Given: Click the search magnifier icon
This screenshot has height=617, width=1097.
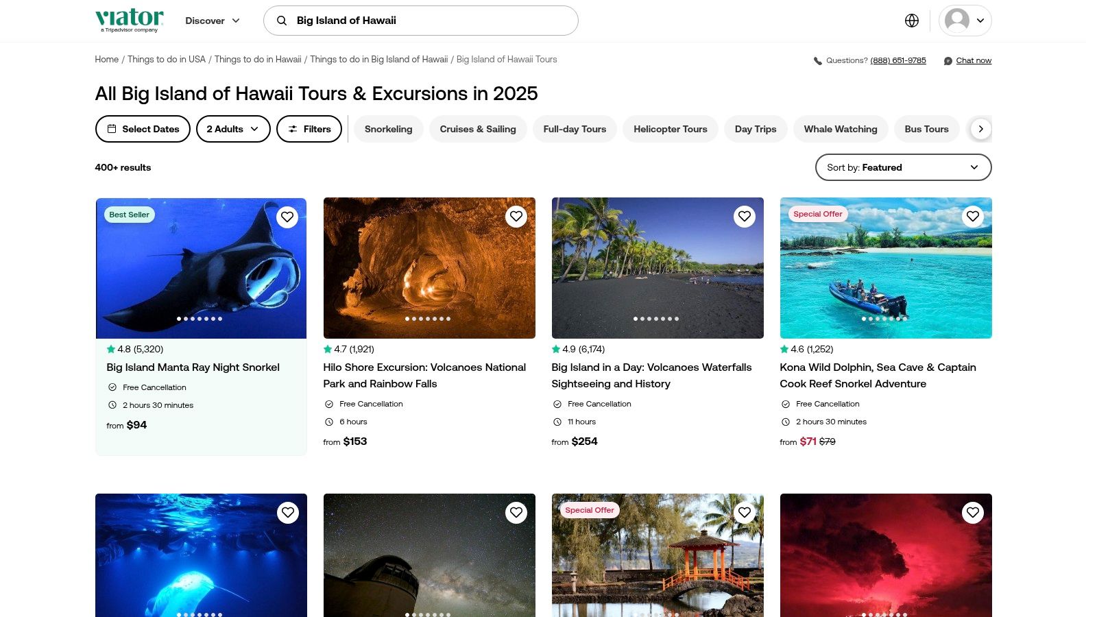Looking at the screenshot, I should tap(282, 21).
